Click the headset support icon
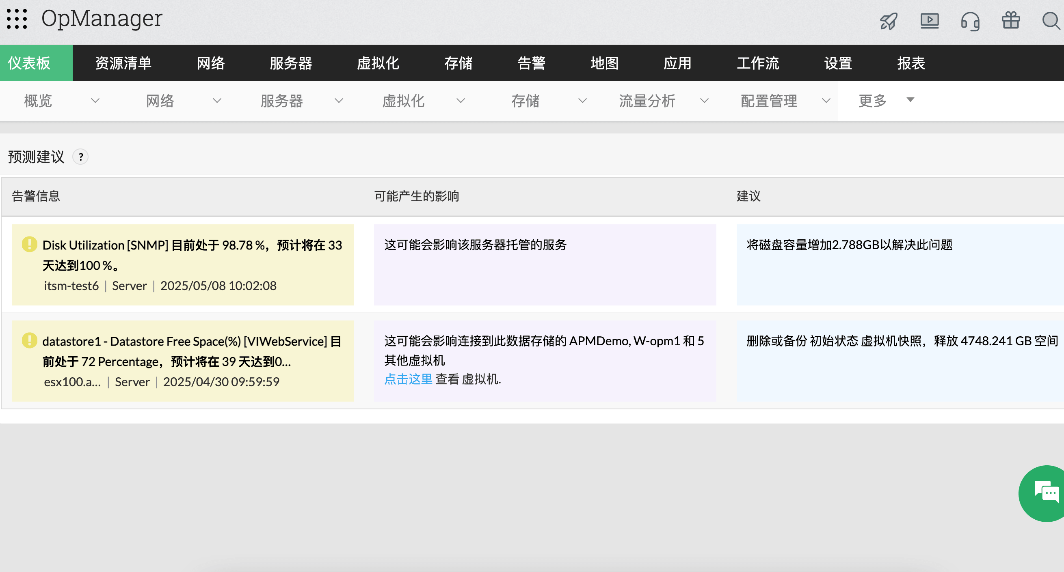Viewport: 1064px width, 572px height. point(970,21)
